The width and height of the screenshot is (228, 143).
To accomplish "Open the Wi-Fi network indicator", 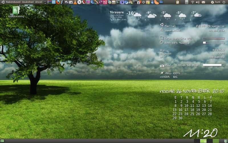I will (x=193, y=2).
